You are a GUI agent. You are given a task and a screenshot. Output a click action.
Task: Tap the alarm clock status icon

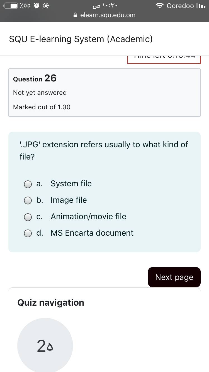click(x=37, y=6)
